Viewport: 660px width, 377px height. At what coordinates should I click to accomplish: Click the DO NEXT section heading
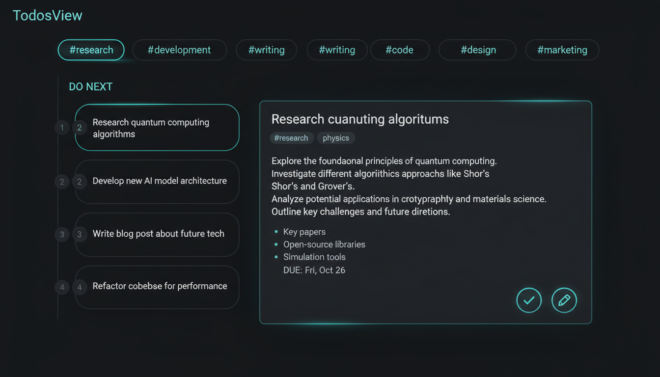[x=91, y=87]
